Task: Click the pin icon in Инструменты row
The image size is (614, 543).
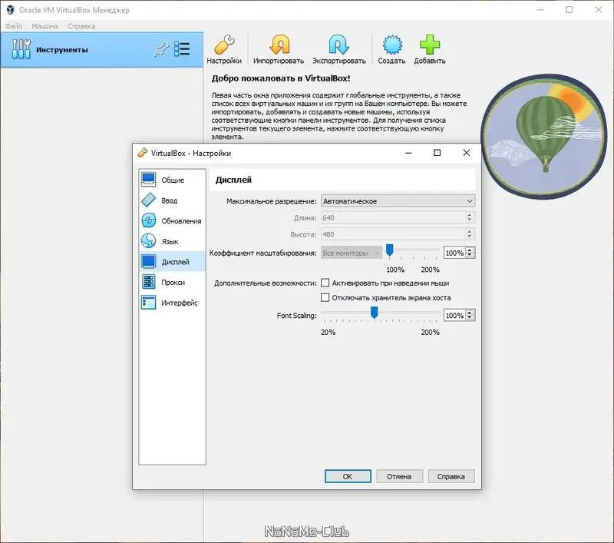Action: [161, 49]
